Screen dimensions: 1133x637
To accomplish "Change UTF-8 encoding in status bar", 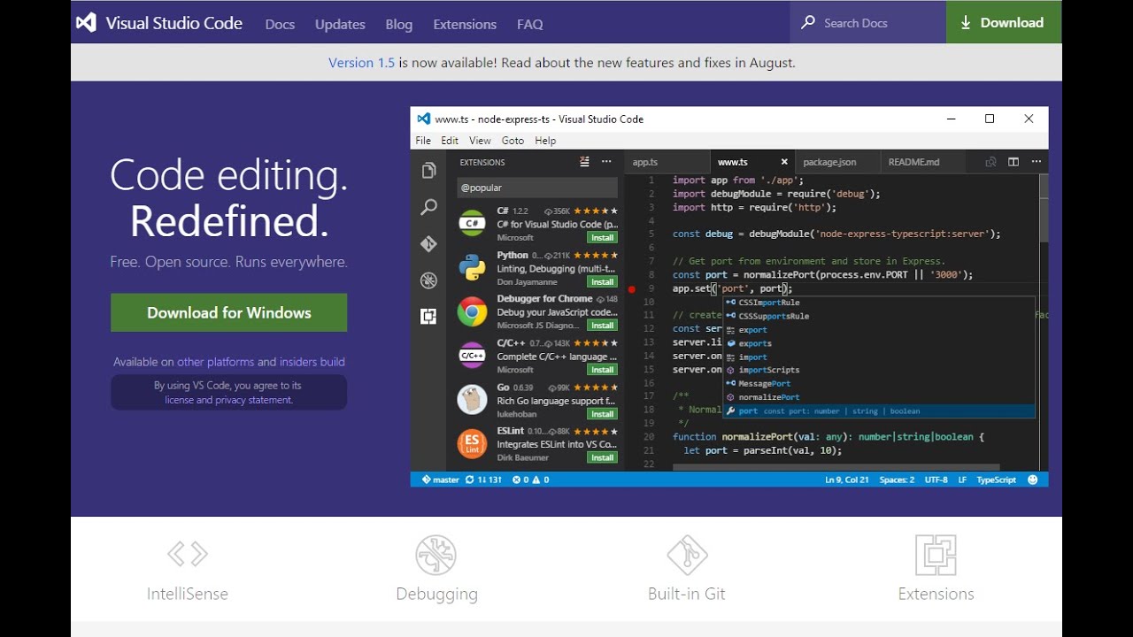I will coord(936,480).
